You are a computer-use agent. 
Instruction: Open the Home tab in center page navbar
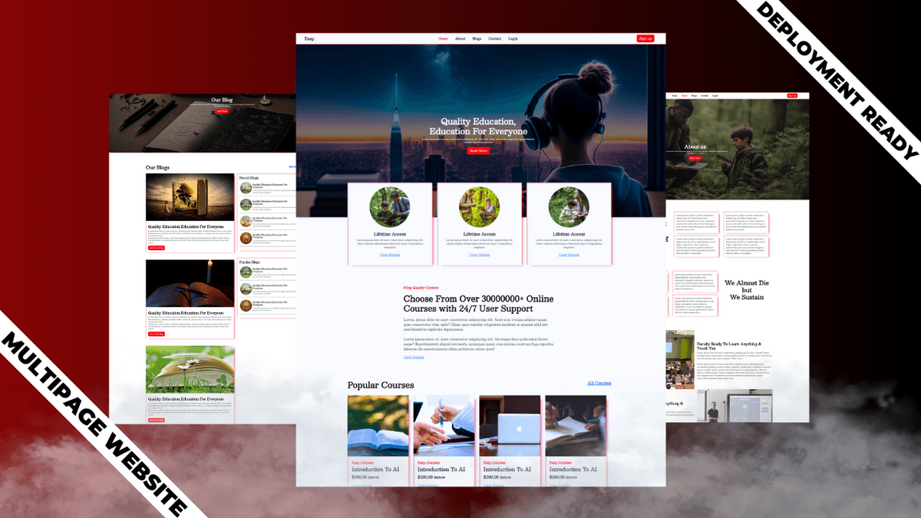[x=443, y=38]
